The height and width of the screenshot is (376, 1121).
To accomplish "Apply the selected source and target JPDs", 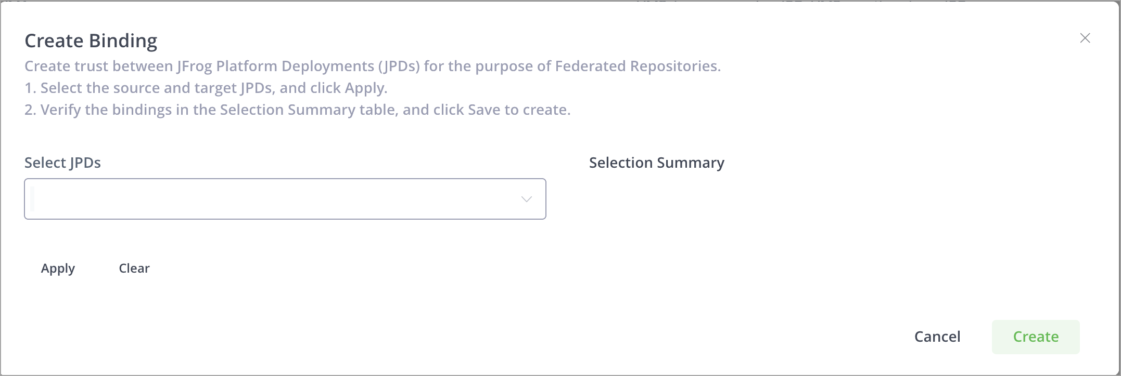I will (58, 268).
